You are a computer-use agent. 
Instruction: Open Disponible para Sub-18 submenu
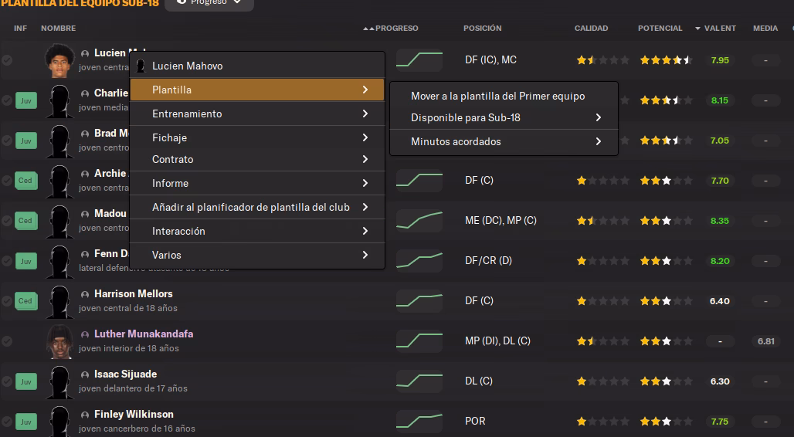[x=504, y=117]
